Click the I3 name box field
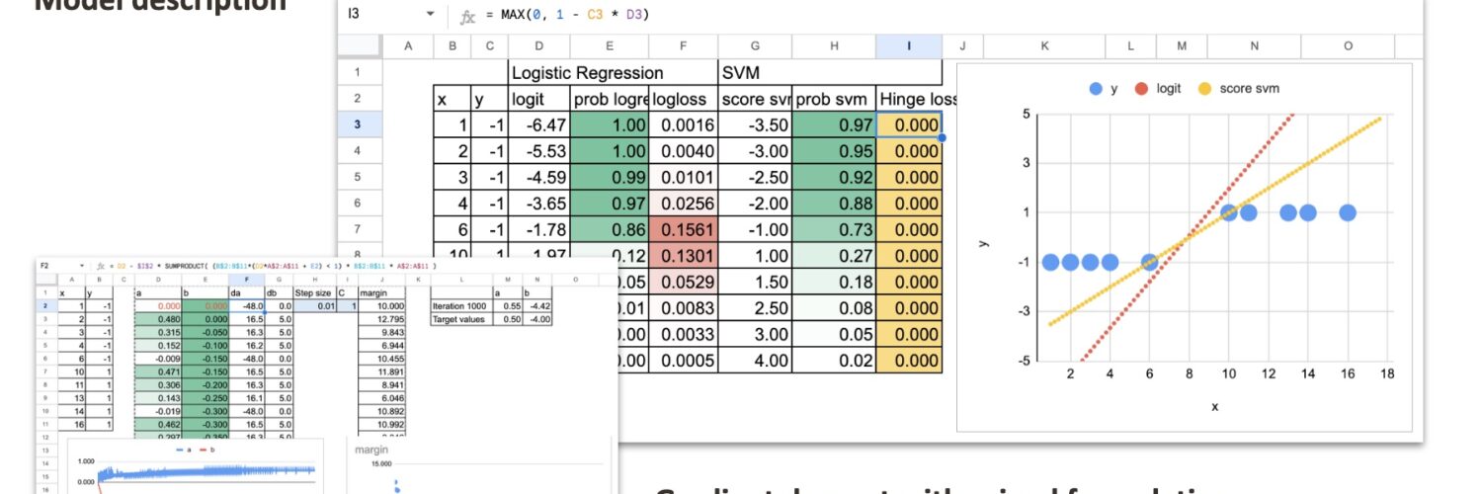The image size is (1482, 494). click(380, 15)
